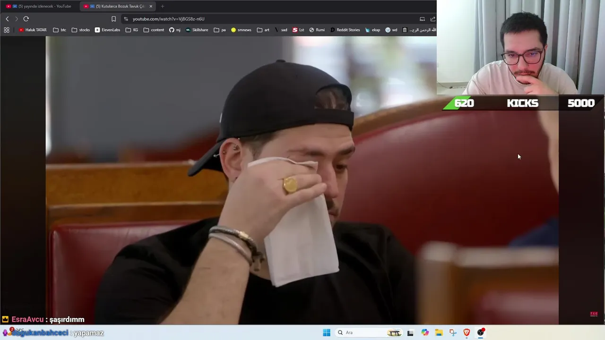Open the GitHub mj bookmark
605x340 pixels.
[x=175, y=30]
